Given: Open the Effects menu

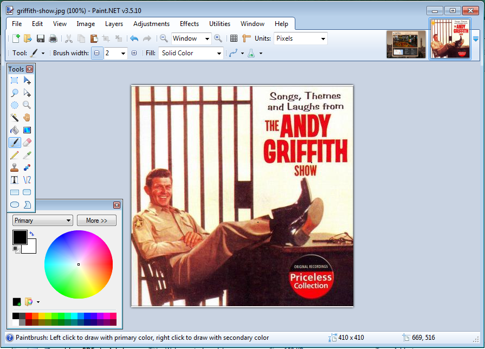Looking at the screenshot, I should pyautogui.click(x=189, y=24).
